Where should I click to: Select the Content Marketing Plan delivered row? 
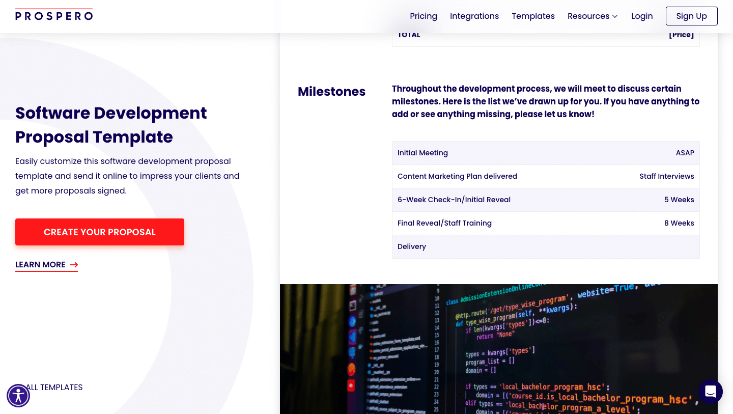(x=545, y=176)
